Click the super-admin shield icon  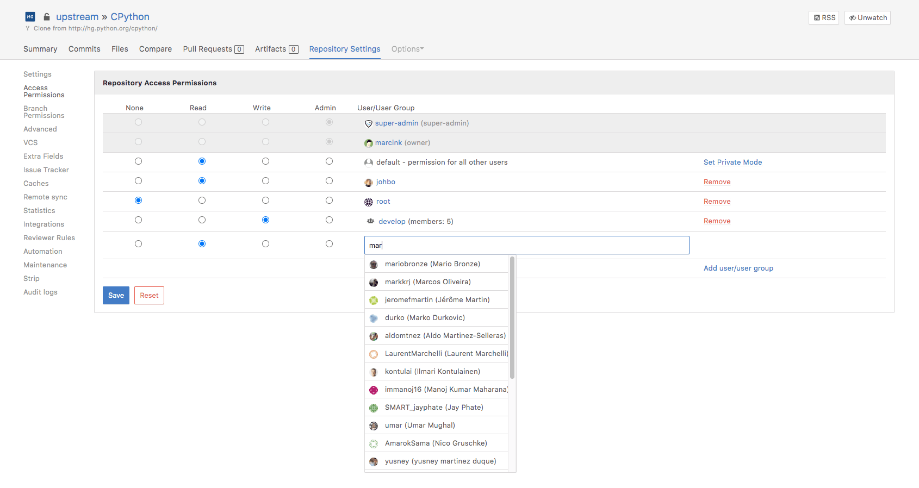pyautogui.click(x=369, y=124)
